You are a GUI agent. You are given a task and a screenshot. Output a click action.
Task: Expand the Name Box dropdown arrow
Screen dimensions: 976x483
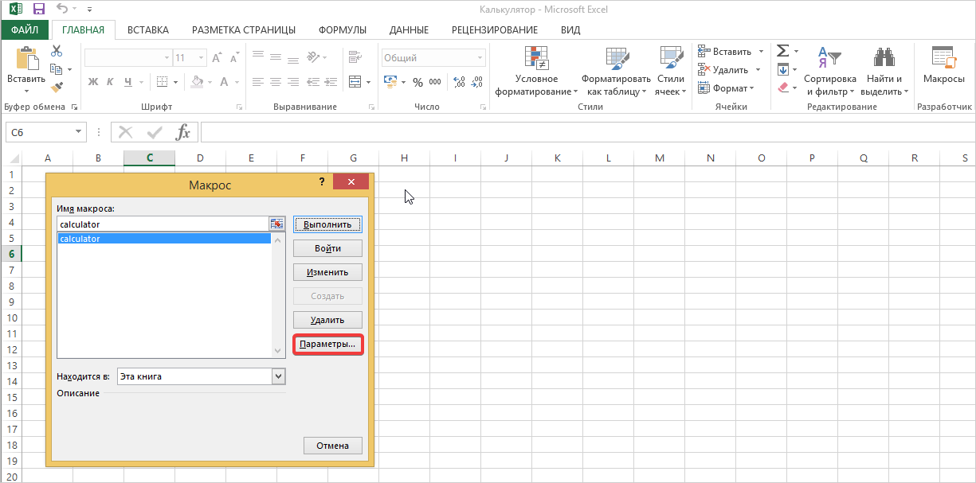click(78, 132)
